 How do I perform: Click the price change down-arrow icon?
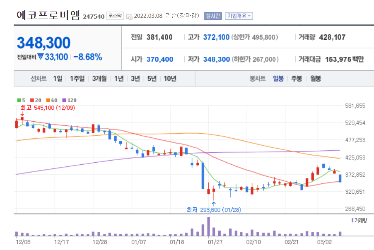tap(41, 57)
